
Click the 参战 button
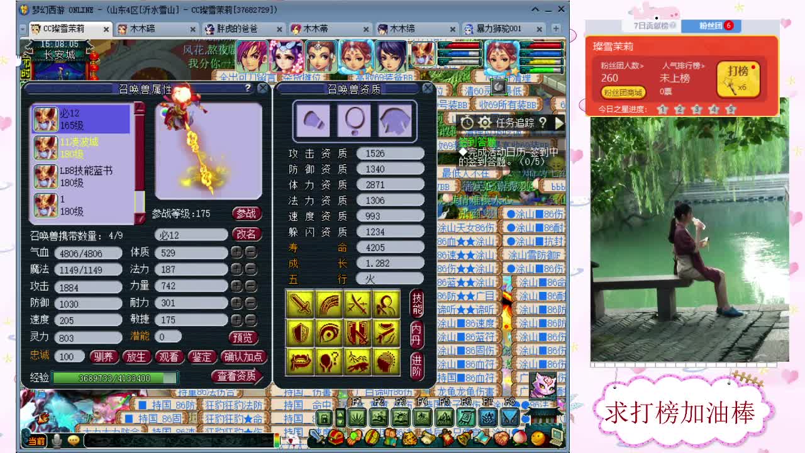(x=247, y=214)
